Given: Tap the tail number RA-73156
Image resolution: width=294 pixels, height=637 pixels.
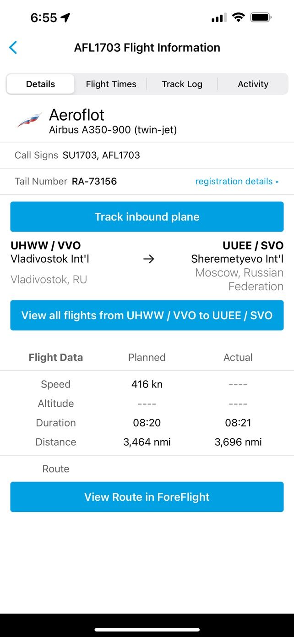Looking at the screenshot, I should pyautogui.click(x=94, y=181).
